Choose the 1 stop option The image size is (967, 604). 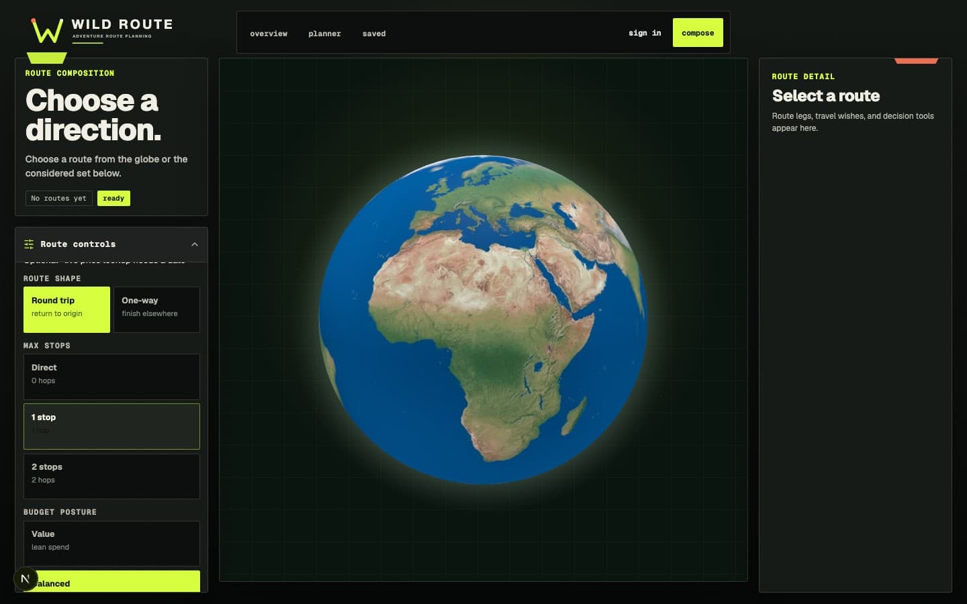click(x=111, y=426)
